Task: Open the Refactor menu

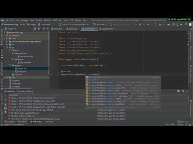Action: point(47,20)
